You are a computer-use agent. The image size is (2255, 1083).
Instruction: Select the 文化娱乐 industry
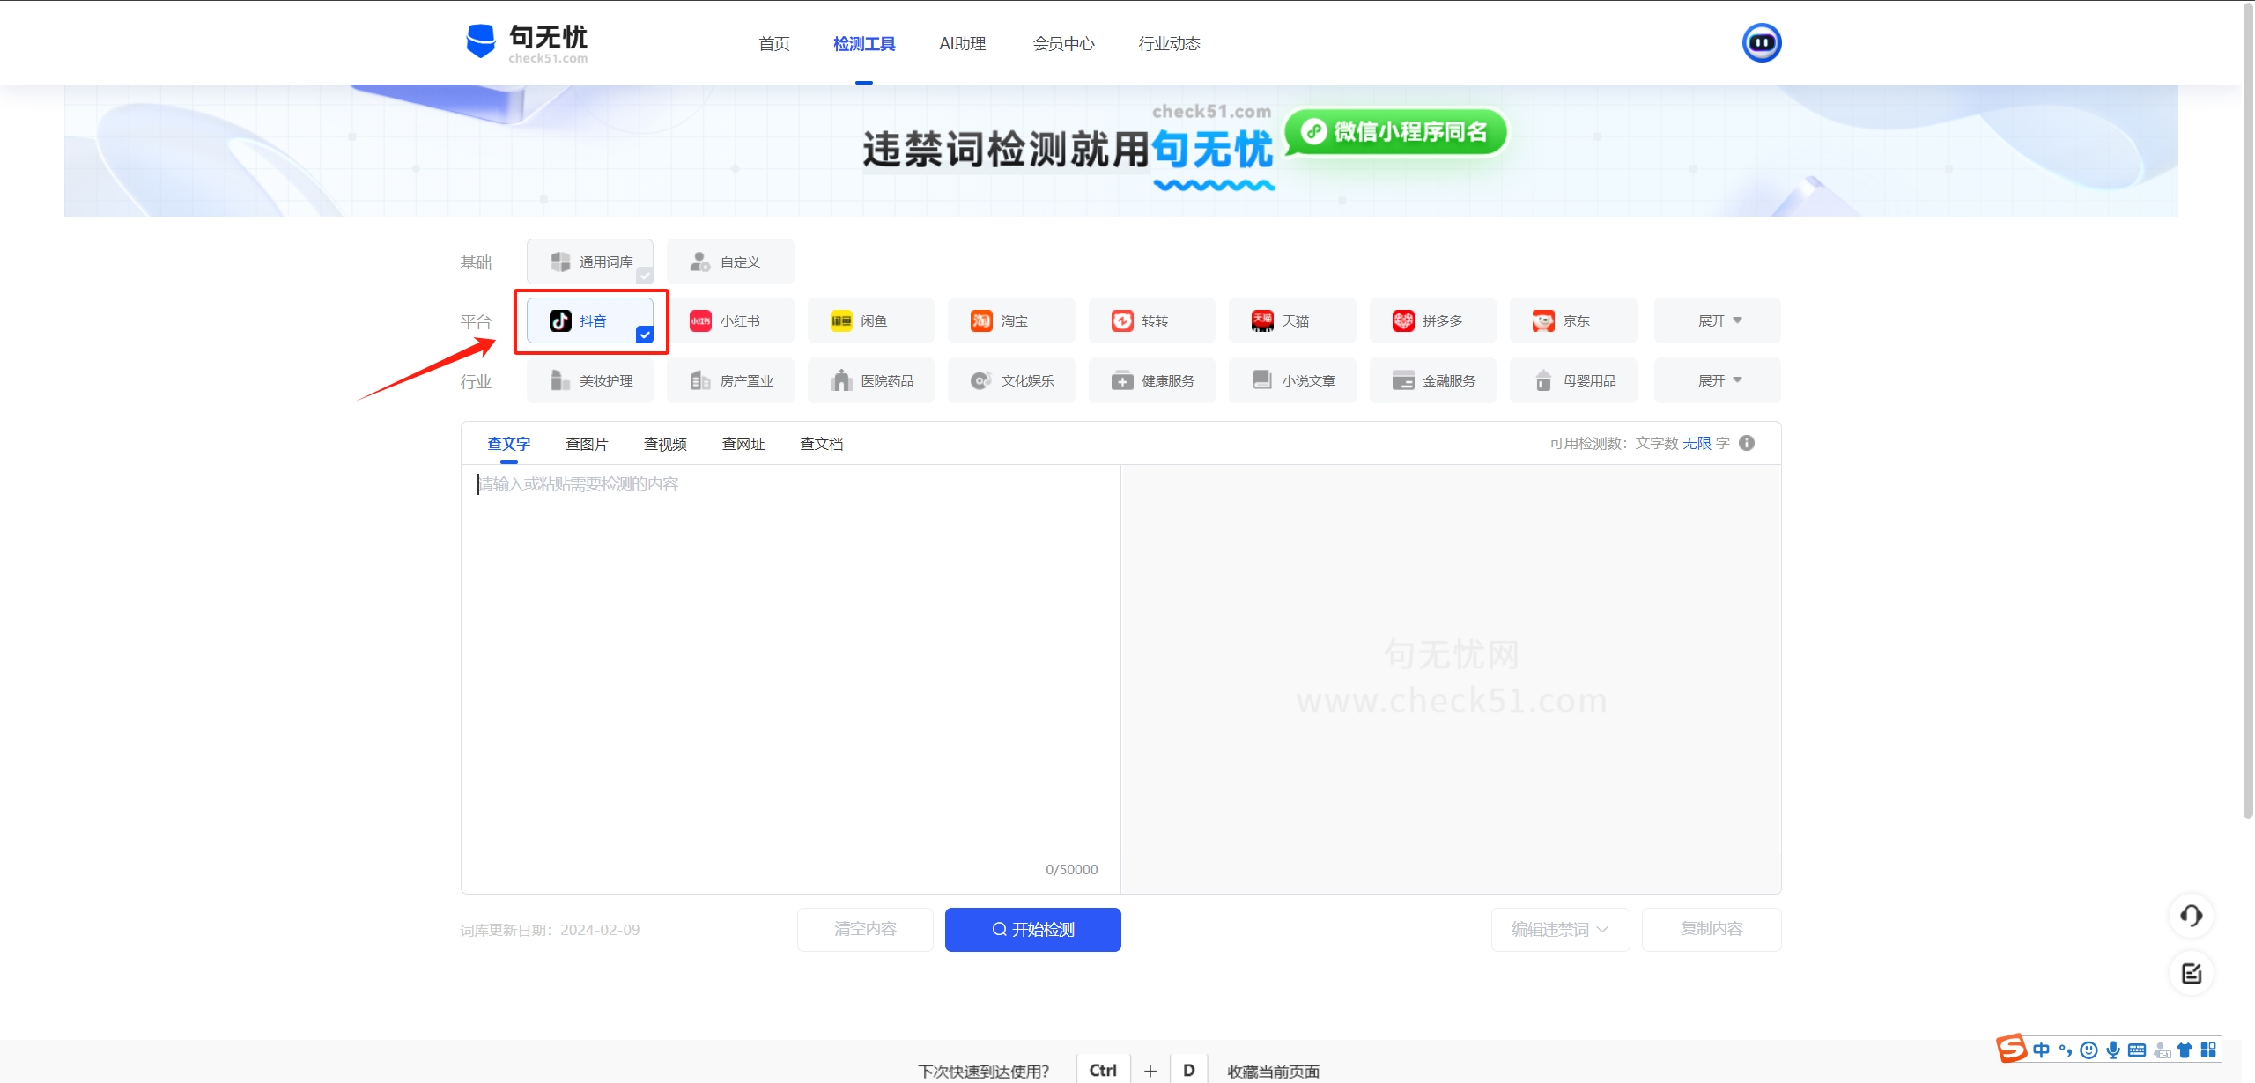(x=1011, y=380)
